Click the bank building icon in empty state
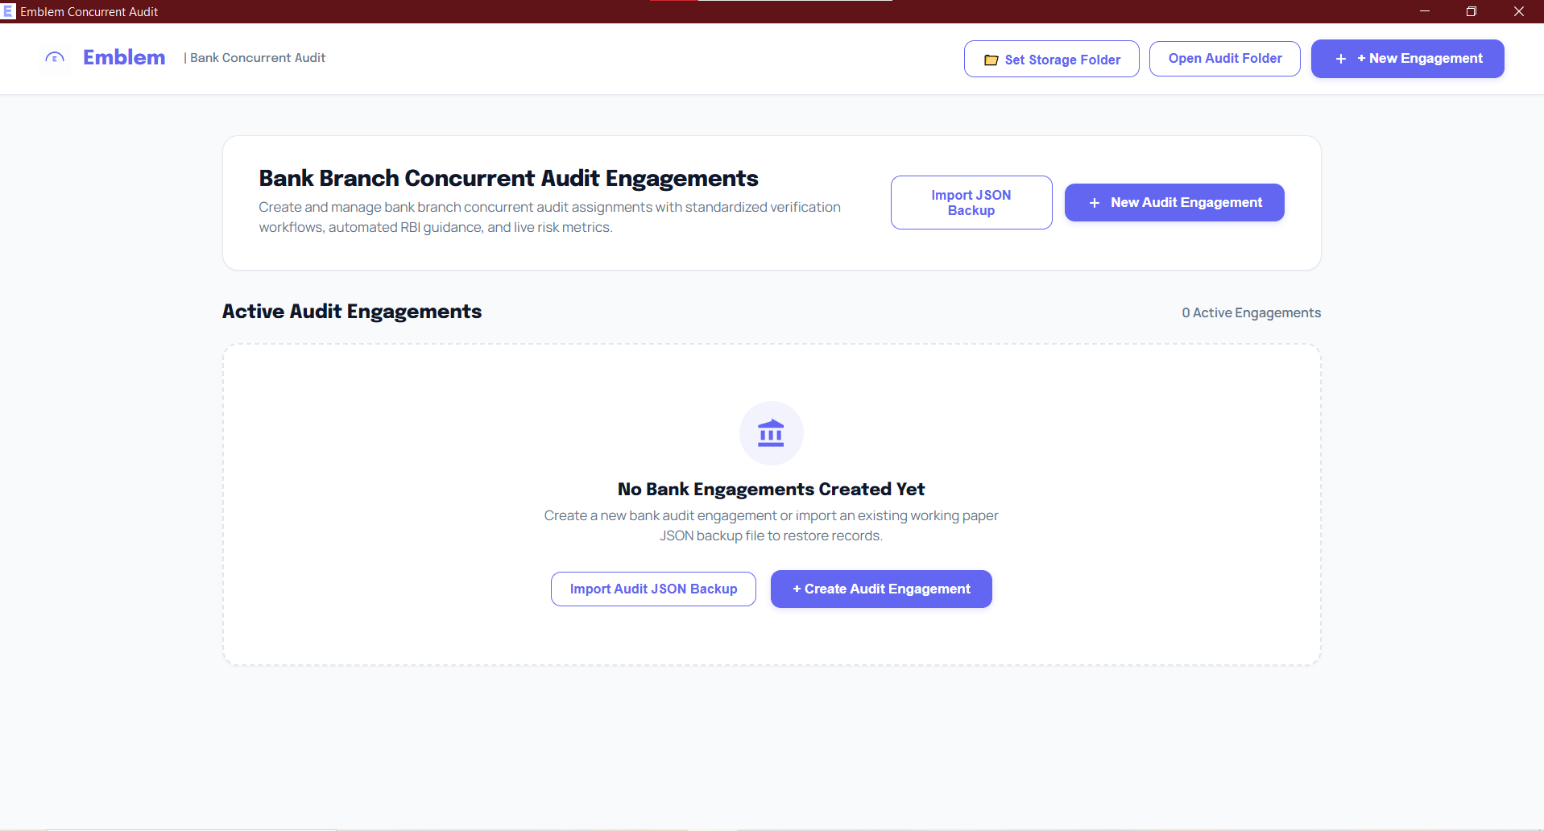The image size is (1544, 831). [x=771, y=433]
